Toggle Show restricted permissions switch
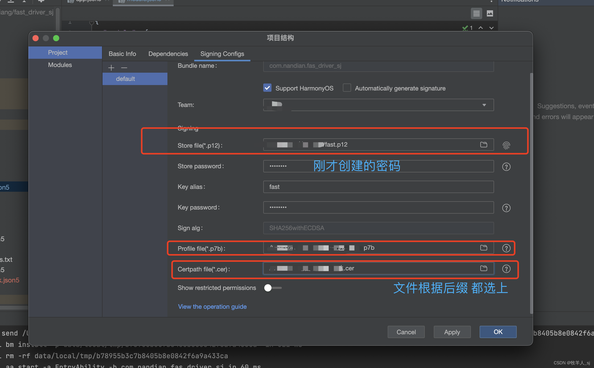The height and width of the screenshot is (368, 594). [x=273, y=288]
